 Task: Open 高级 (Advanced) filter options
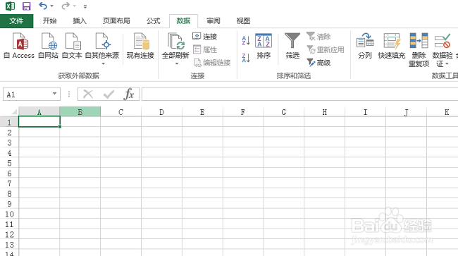[318, 63]
